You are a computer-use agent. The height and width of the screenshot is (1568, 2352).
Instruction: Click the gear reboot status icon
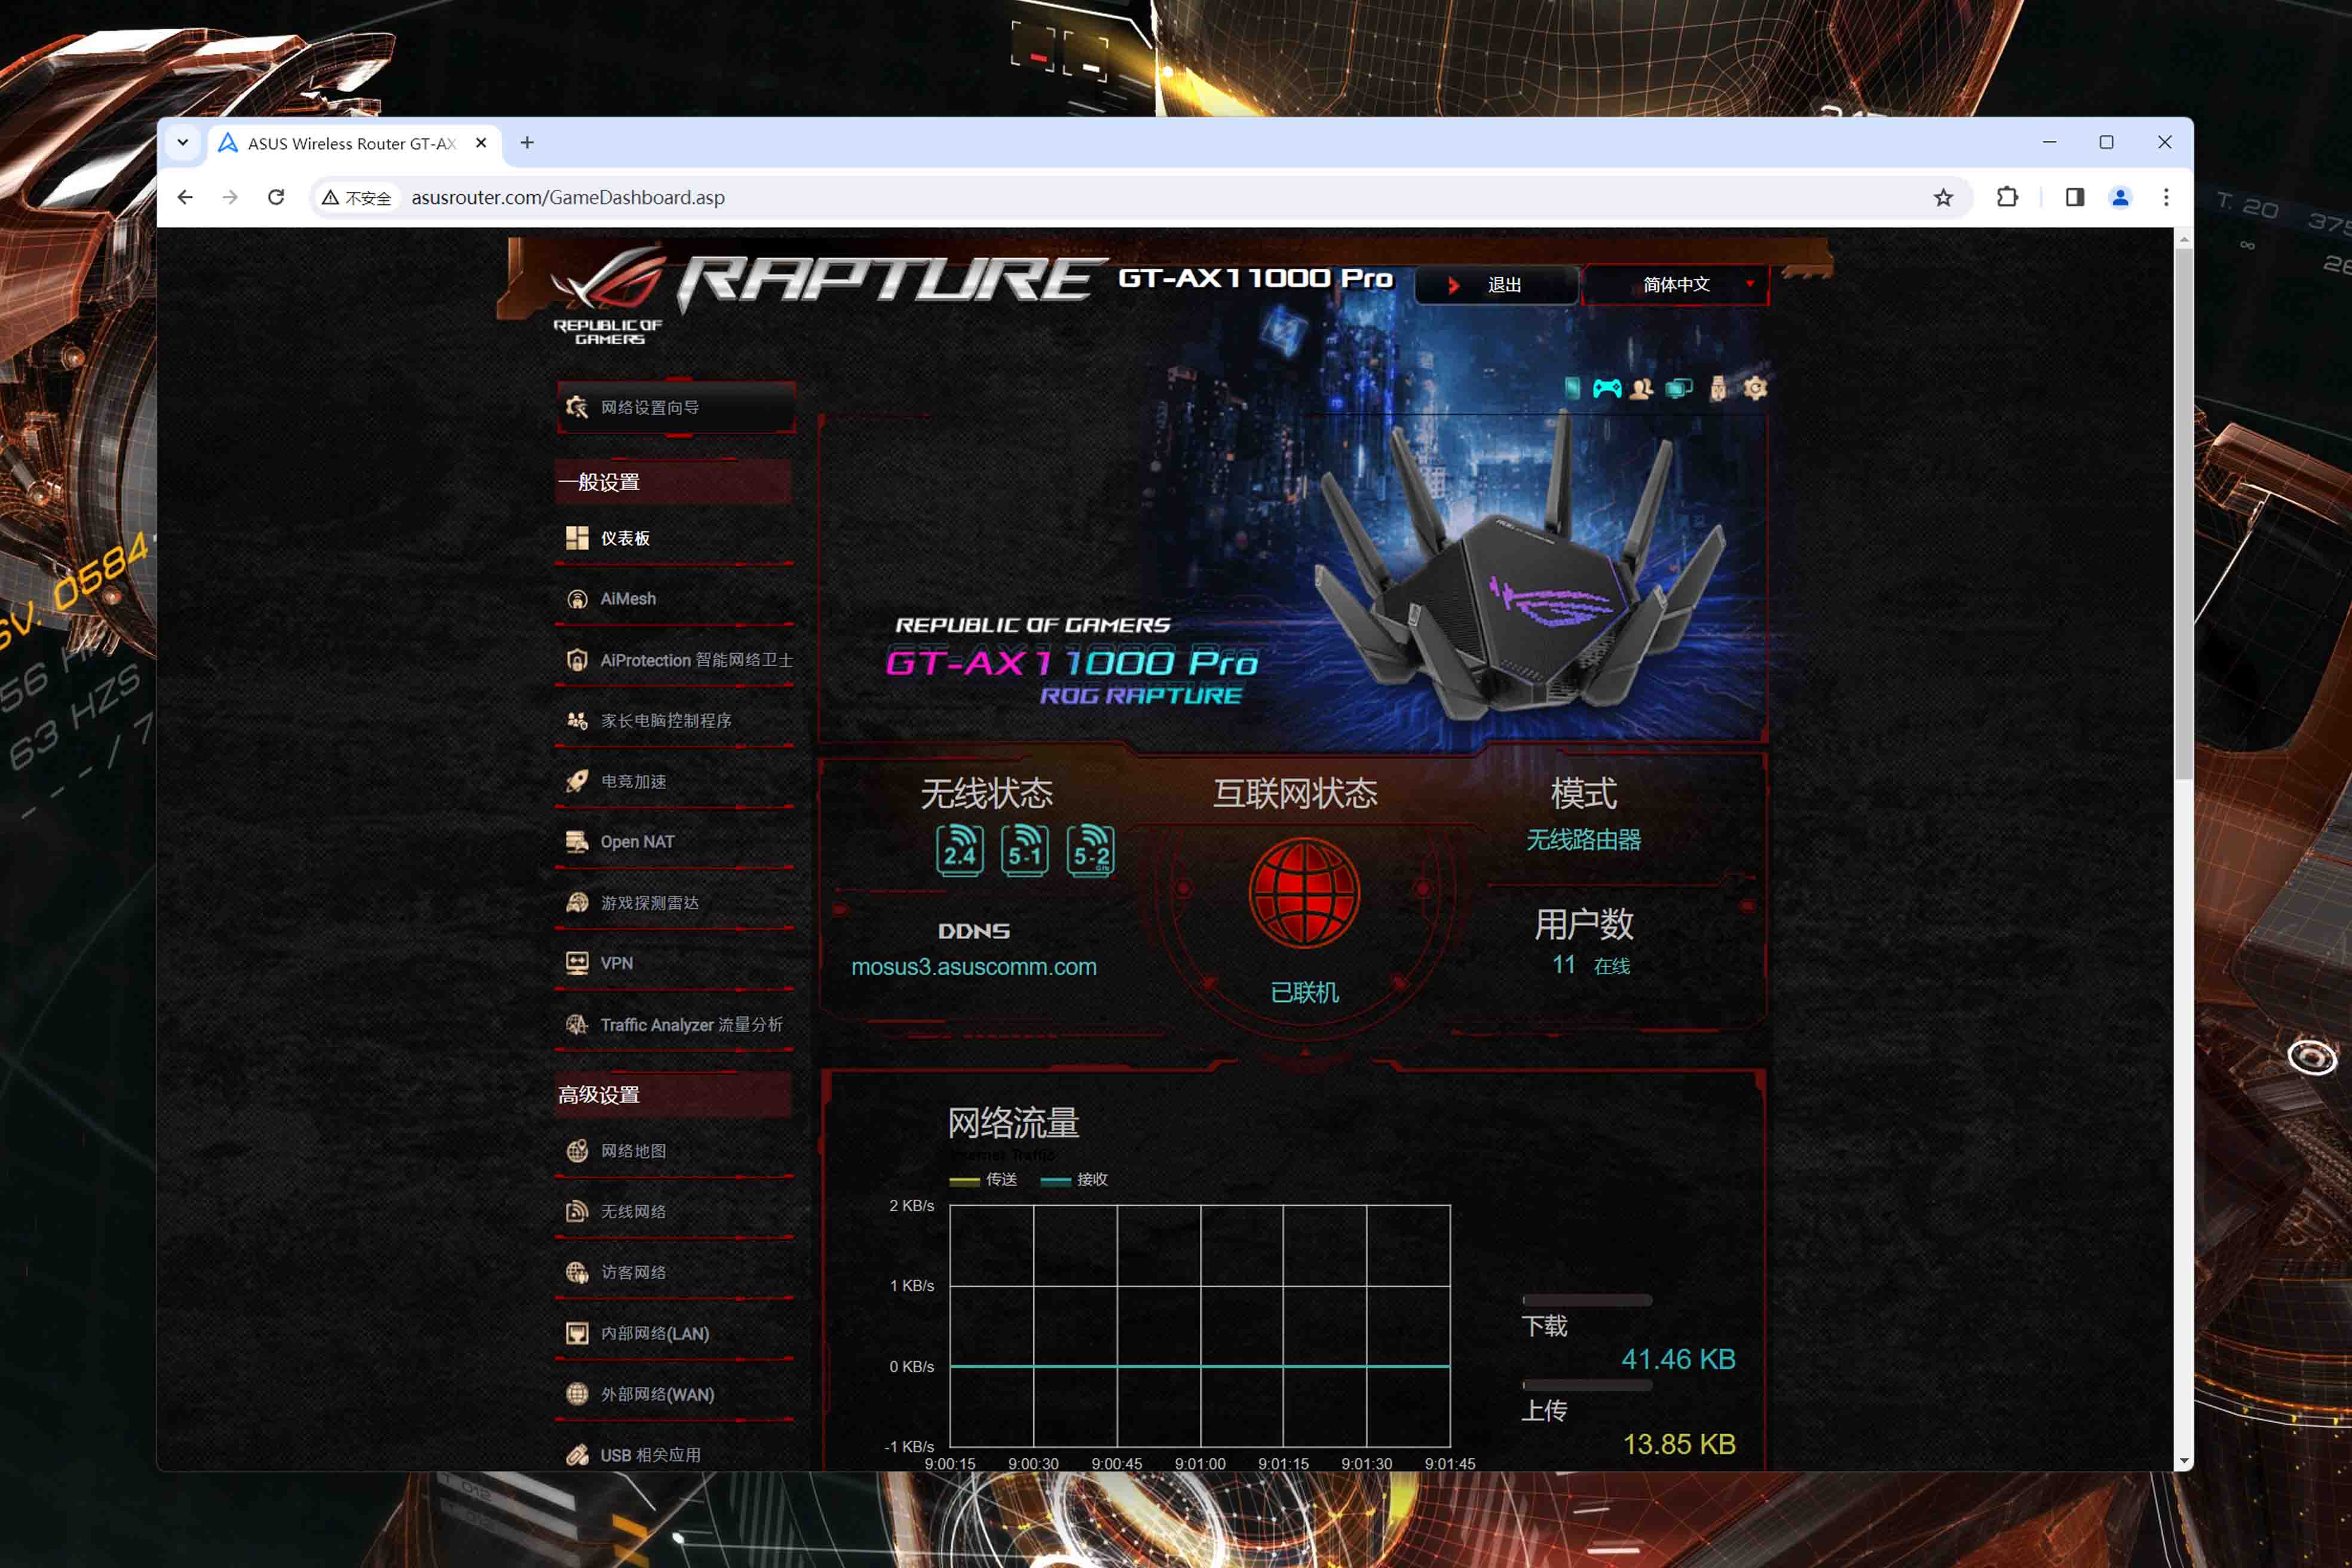click(x=1755, y=388)
